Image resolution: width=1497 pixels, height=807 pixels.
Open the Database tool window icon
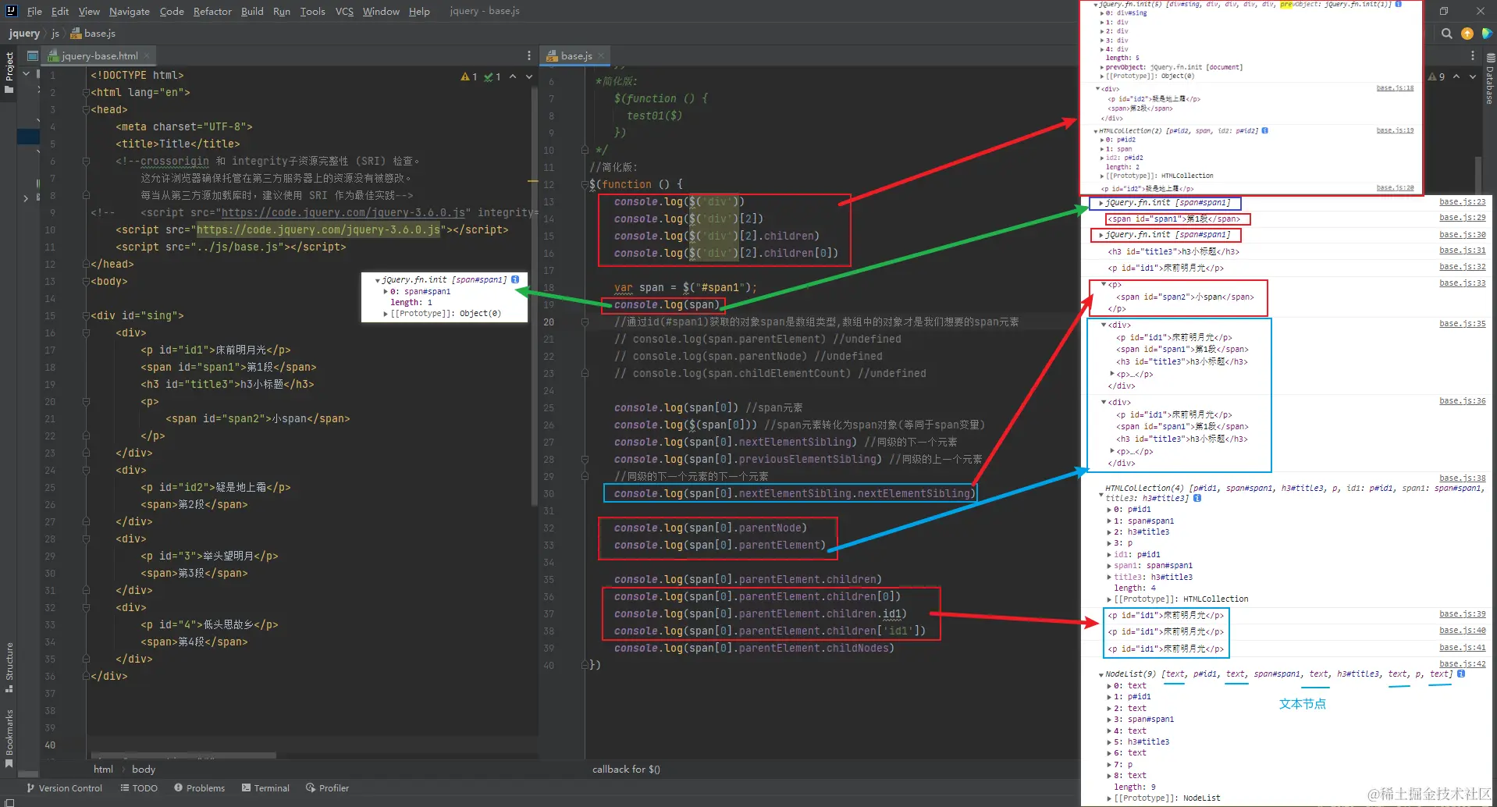[x=1490, y=58]
